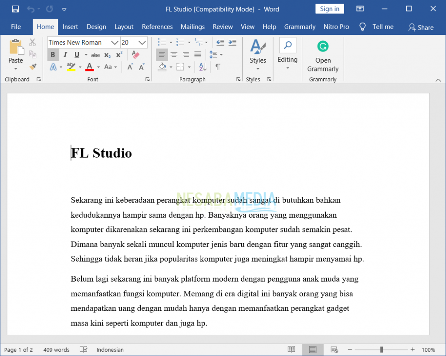Image resolution: width=446 pixels, height=356 pixels.
Task: Toggle Italic formatting
Action: [65, 54]
